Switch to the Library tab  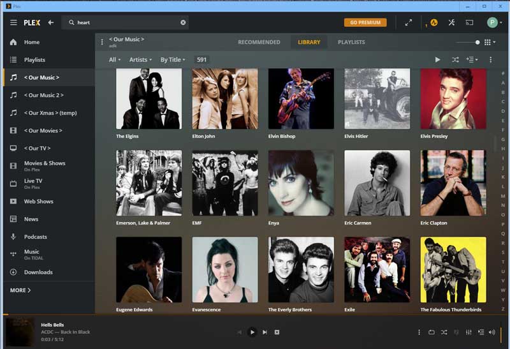pos(309,42)
